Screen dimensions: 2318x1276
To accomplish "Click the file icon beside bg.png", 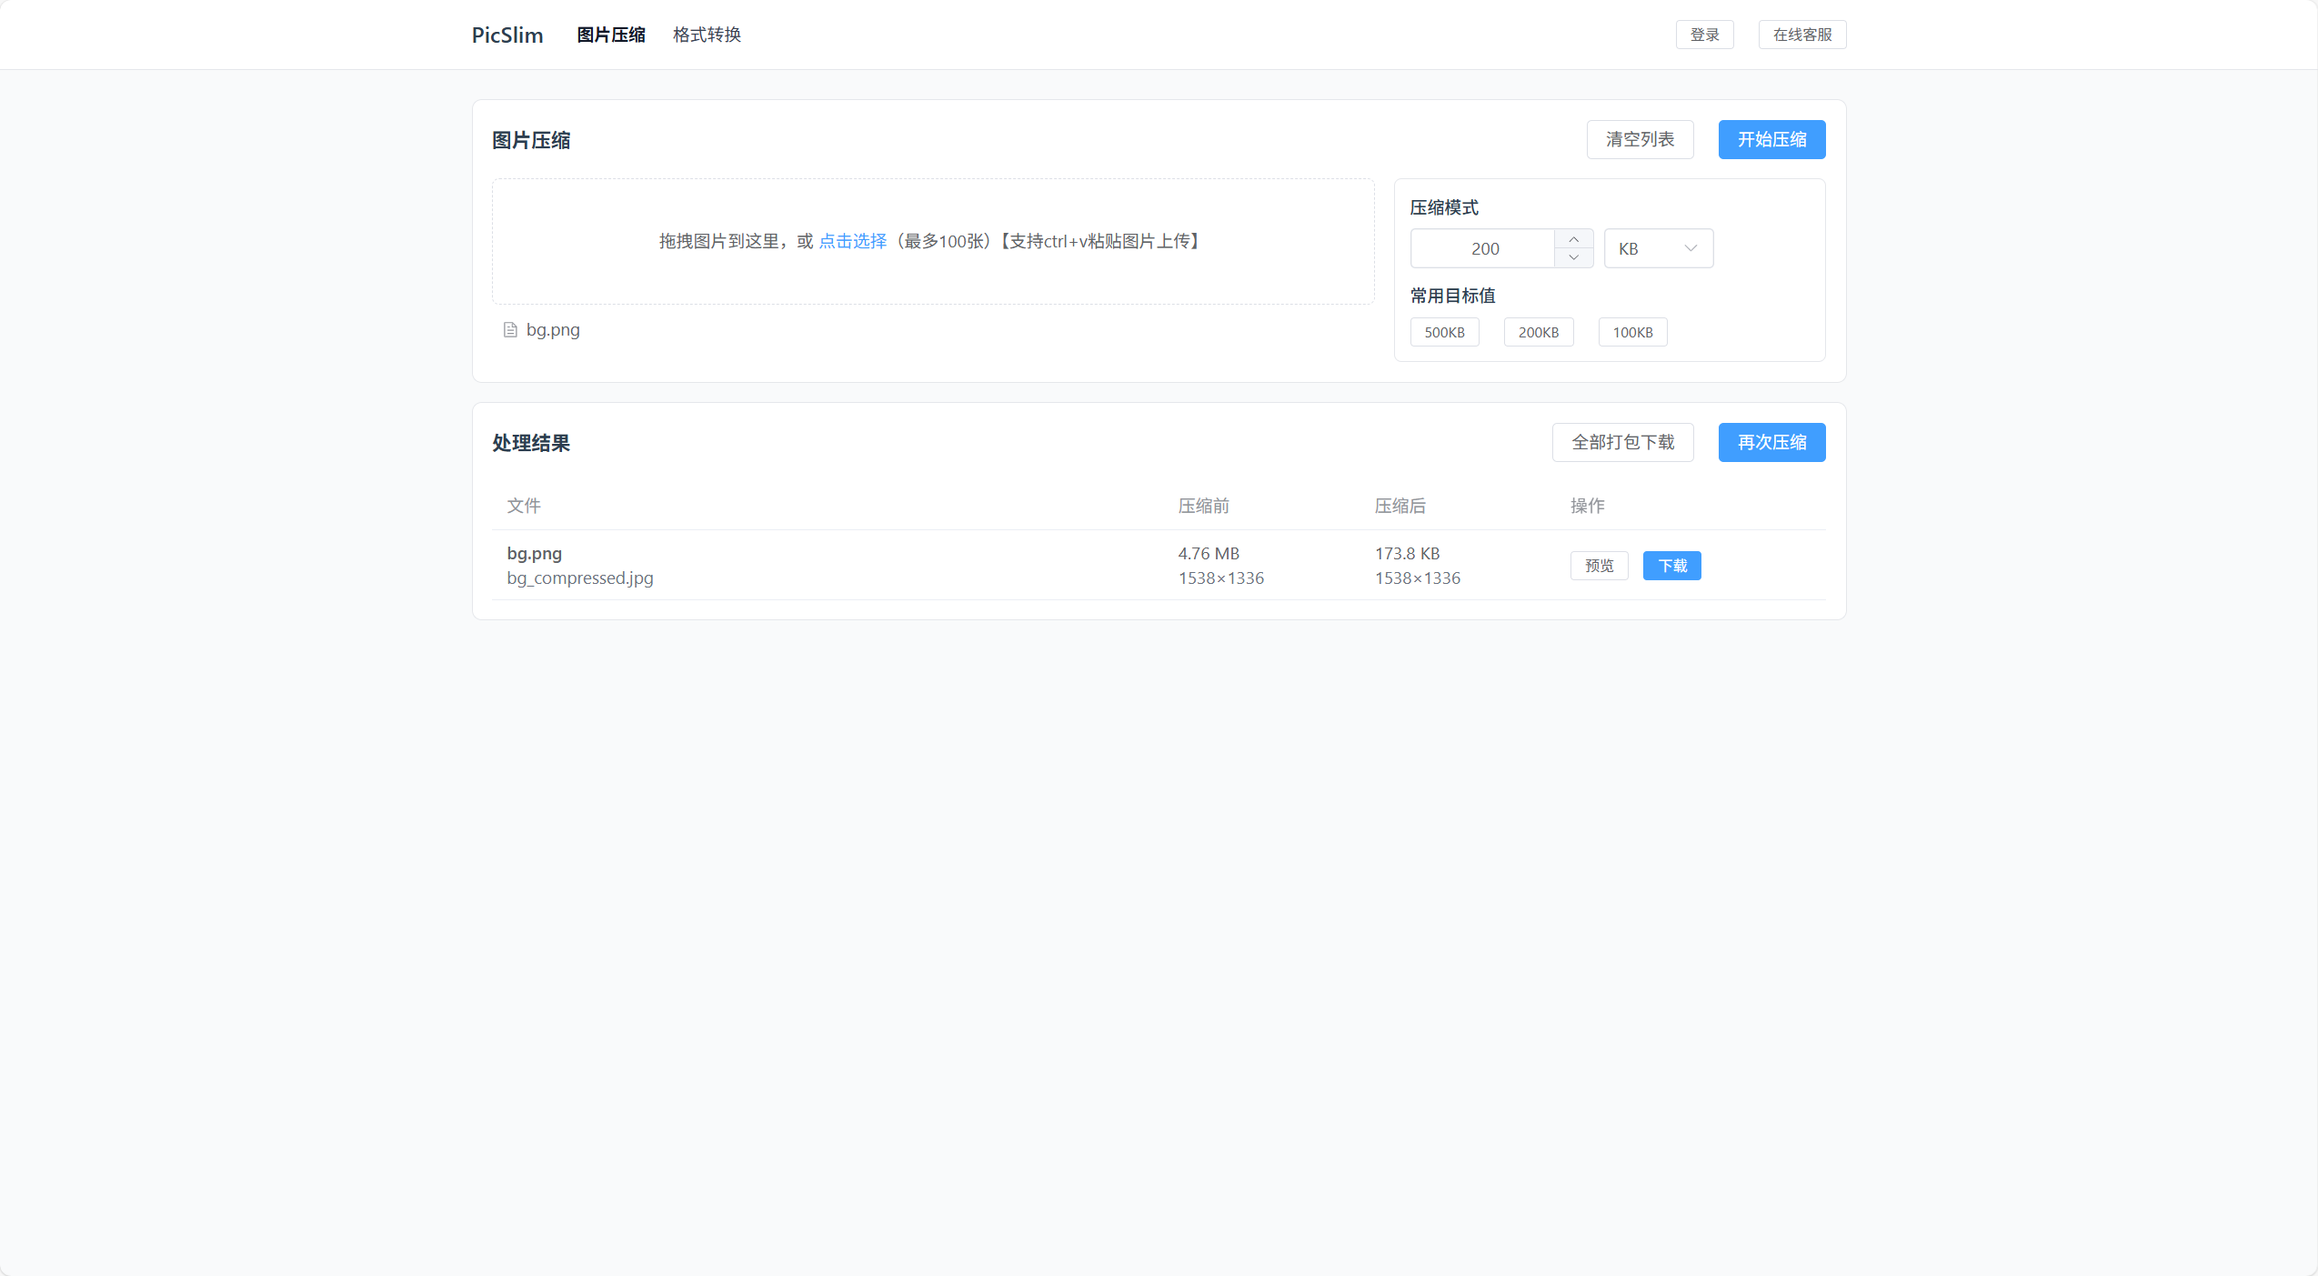I will tap(510, 330).
